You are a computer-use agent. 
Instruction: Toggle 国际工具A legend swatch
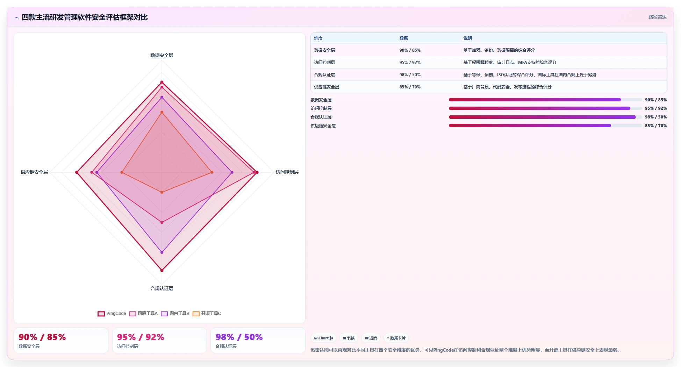point(132,314)
